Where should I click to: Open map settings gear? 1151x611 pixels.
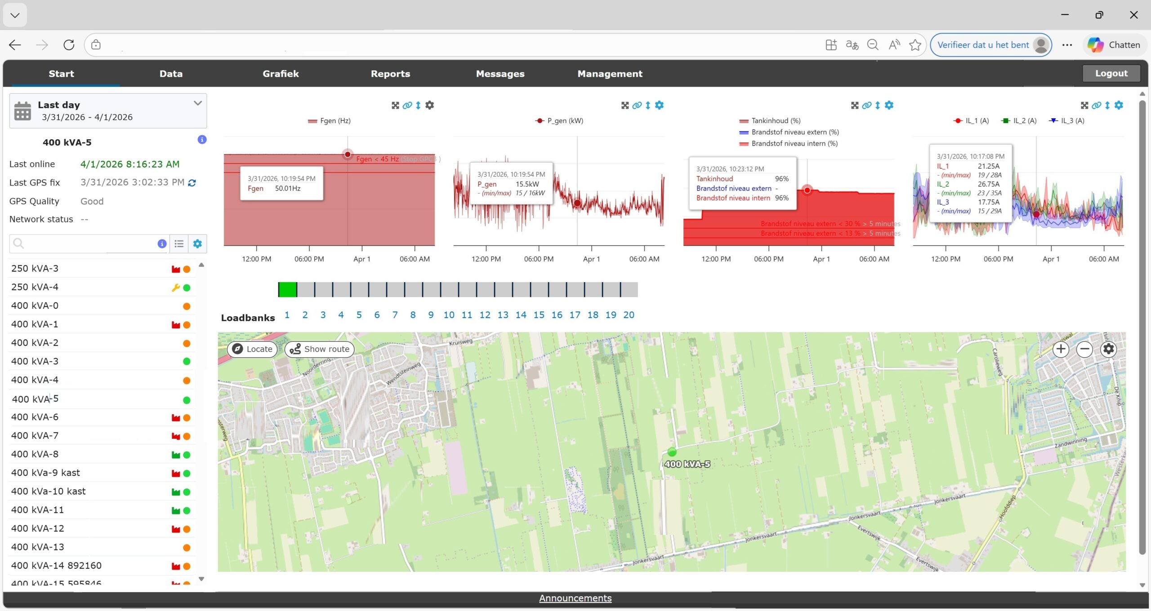click(1108, 349)
